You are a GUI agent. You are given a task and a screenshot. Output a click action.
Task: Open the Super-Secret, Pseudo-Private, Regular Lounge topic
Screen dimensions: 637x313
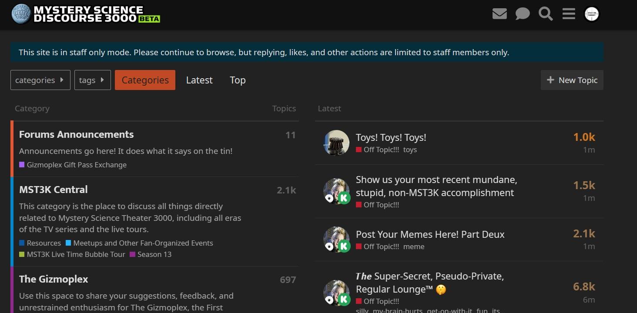coord(430,283)
